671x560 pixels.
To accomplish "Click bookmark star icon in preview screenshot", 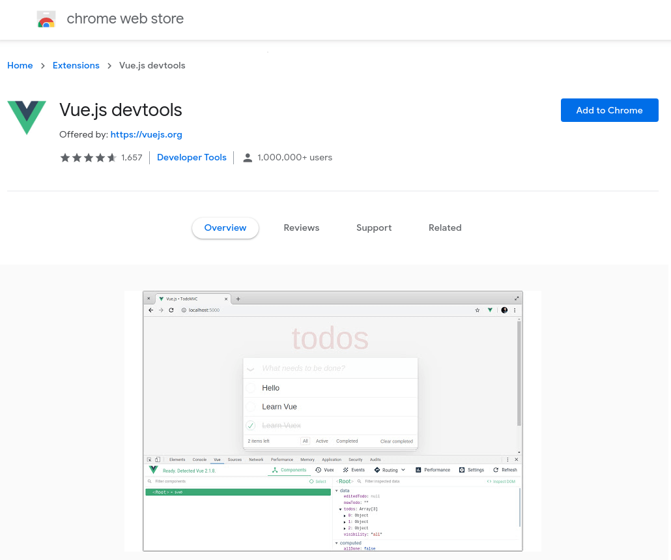I will tap(478, 310).
